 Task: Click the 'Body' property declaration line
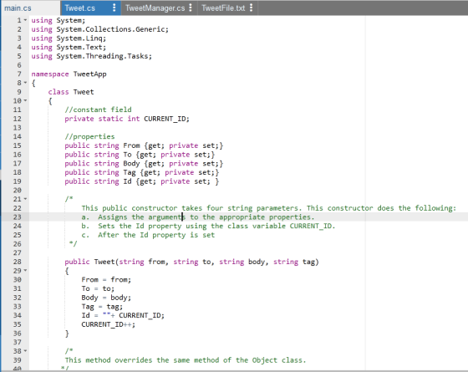point(144,164)
